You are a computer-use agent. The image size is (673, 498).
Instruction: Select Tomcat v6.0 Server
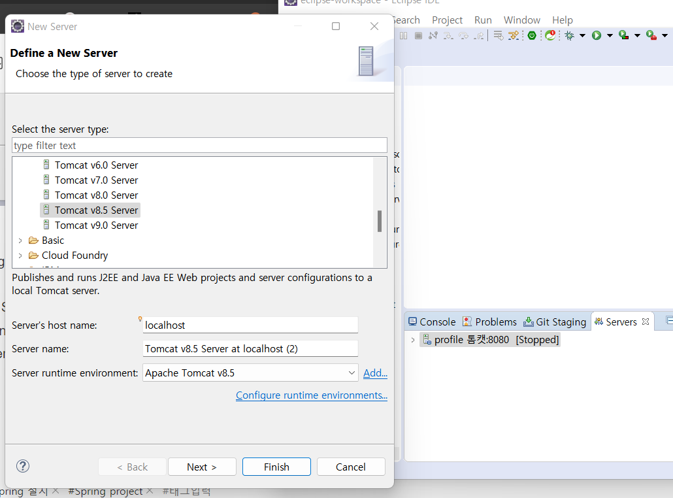(x=91, y=165)
